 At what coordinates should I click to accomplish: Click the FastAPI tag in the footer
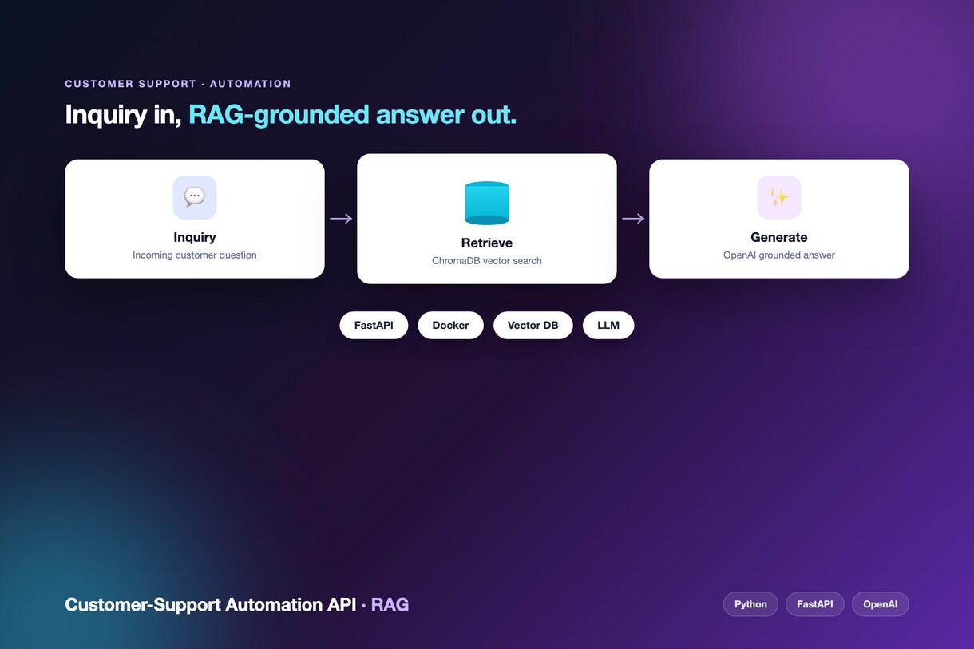point(815,604)
